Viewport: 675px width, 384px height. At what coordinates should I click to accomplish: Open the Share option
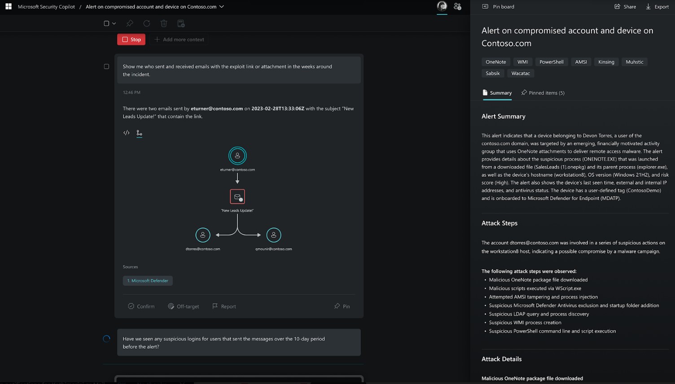625,7
